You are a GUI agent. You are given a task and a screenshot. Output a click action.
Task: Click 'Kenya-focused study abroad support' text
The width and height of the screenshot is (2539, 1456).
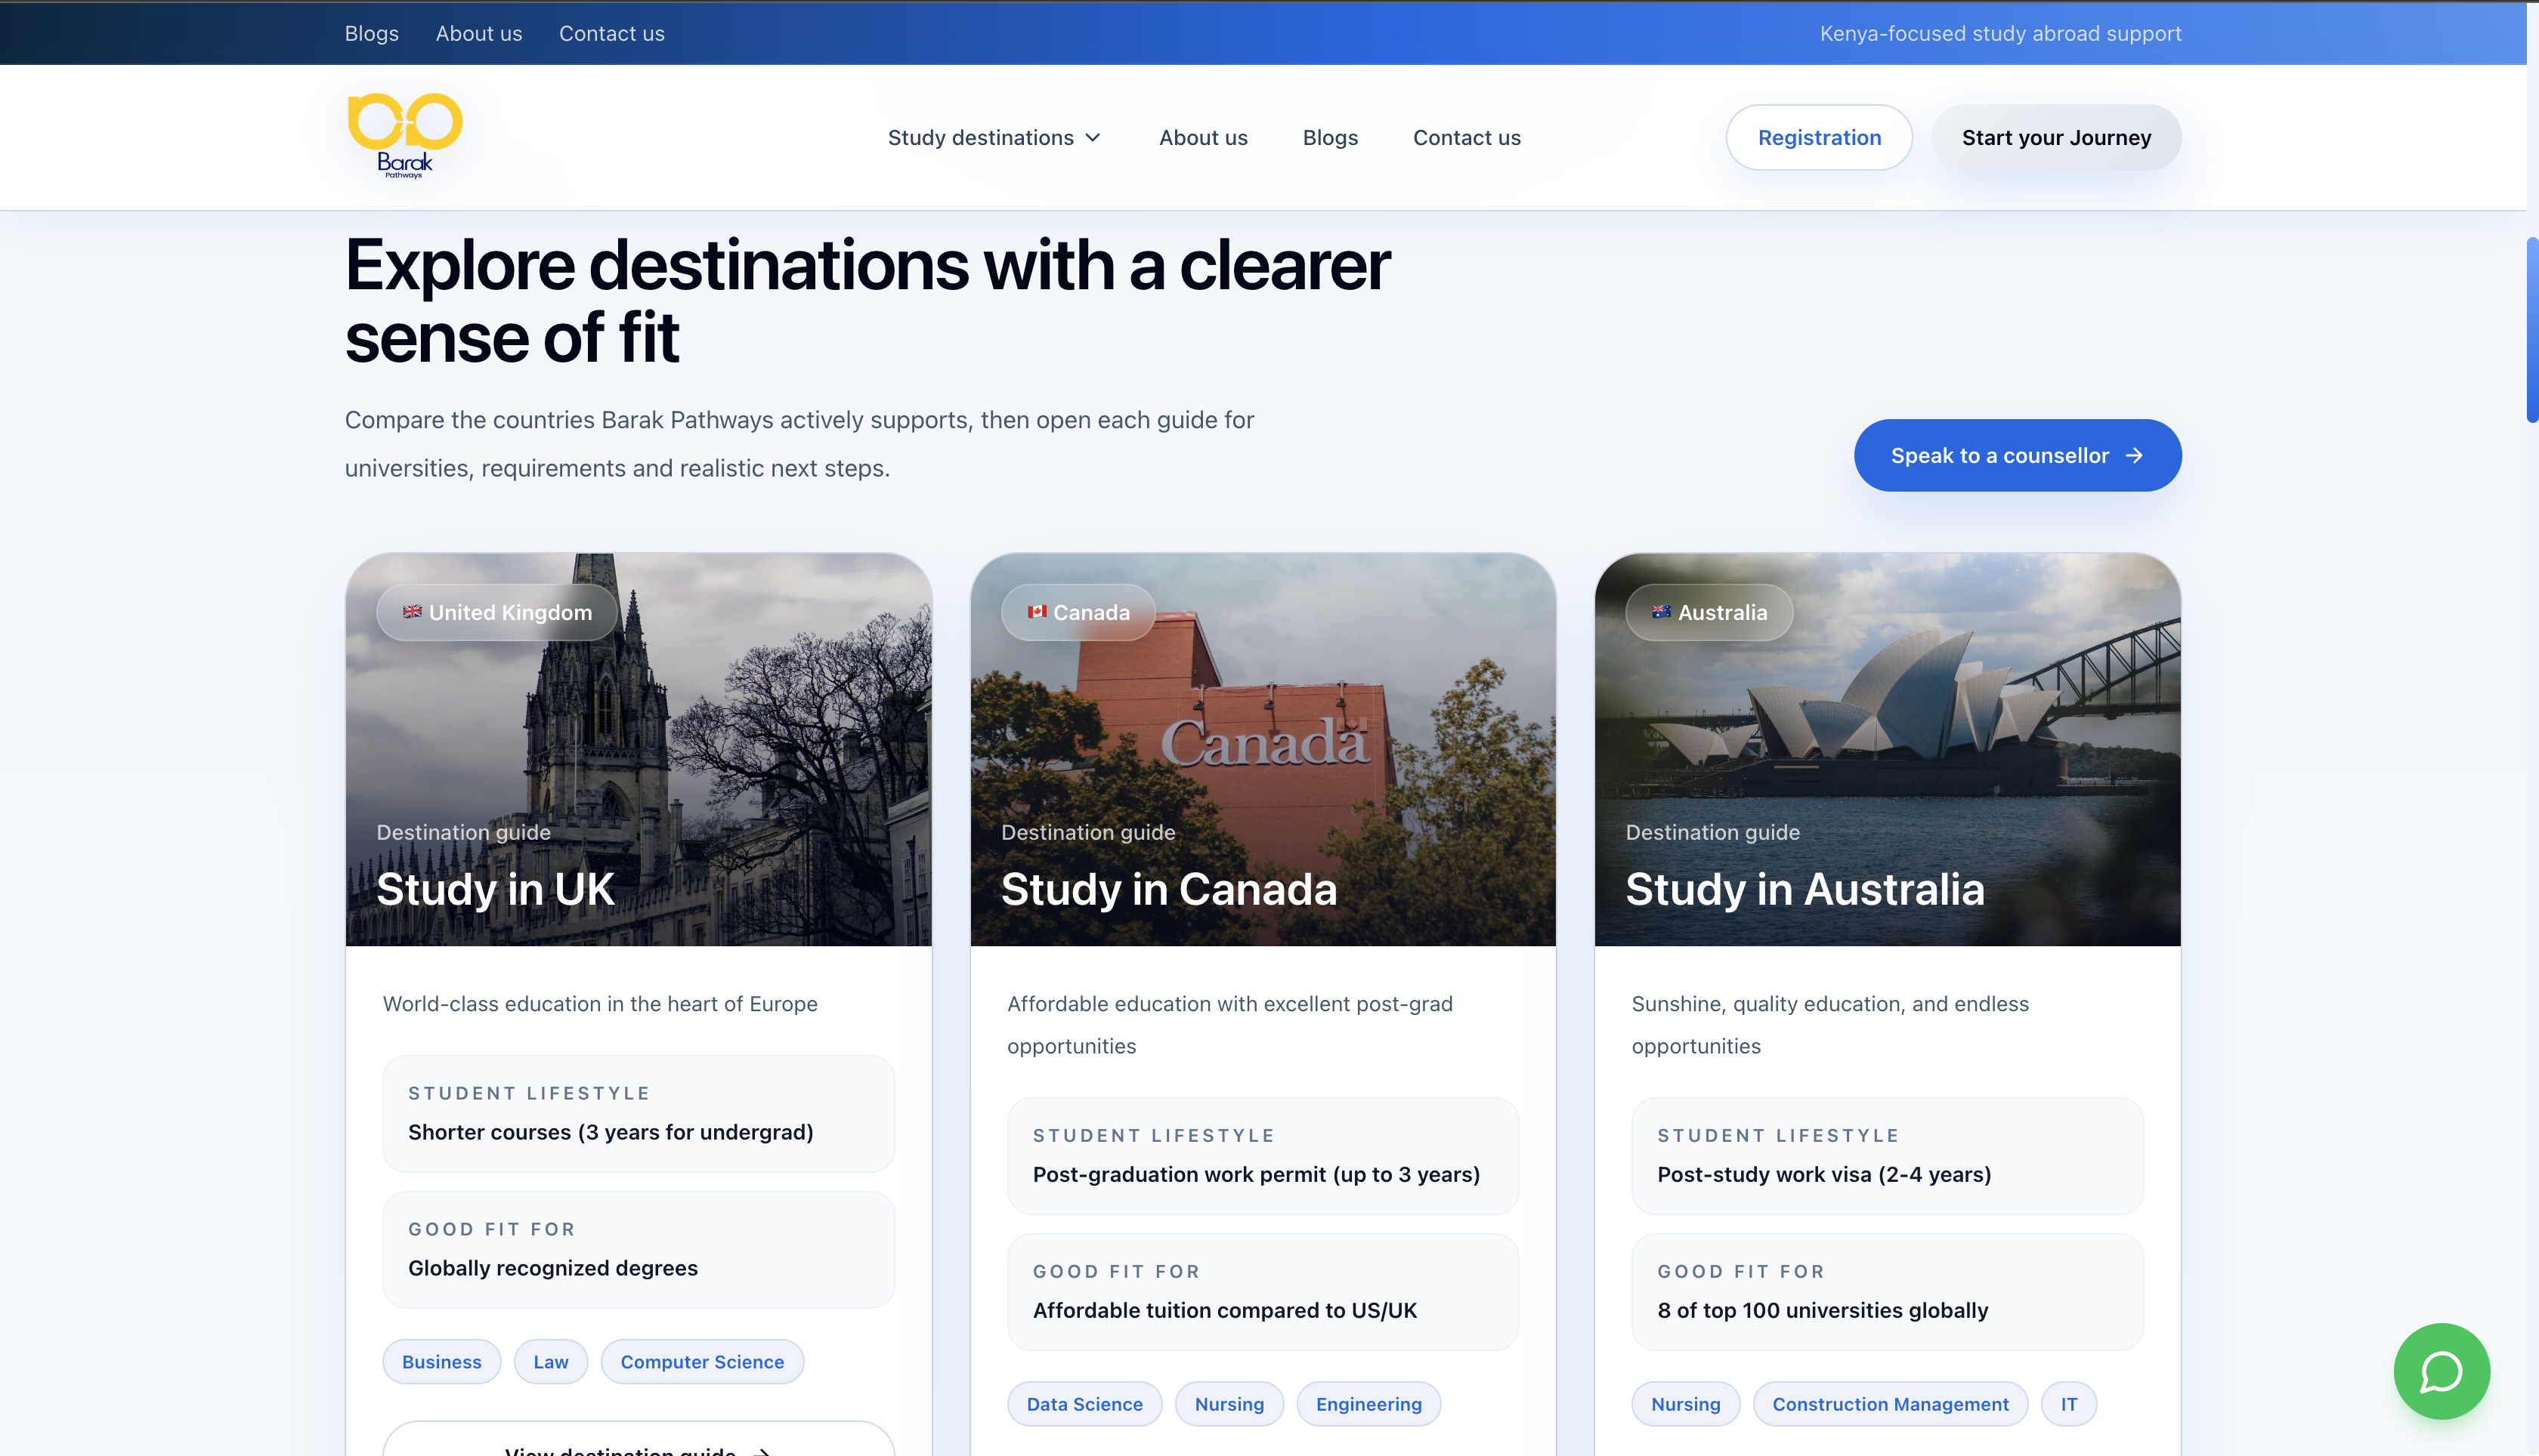(2001, 33)
